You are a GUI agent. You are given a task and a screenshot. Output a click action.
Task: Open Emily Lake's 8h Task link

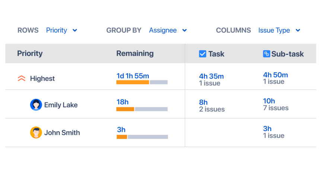[x=203, y=102]
